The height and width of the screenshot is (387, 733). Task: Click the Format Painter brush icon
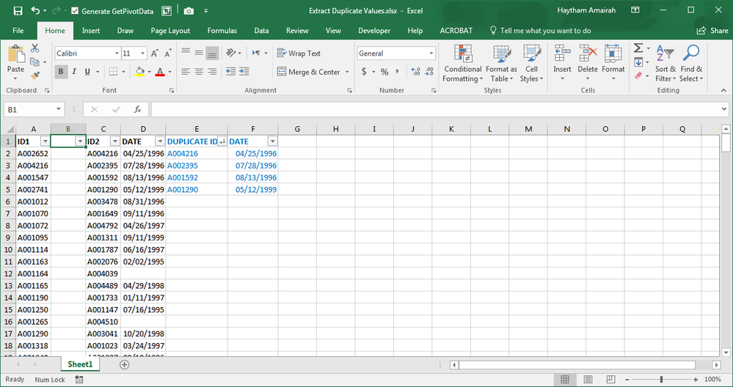[x=34, y=75]
